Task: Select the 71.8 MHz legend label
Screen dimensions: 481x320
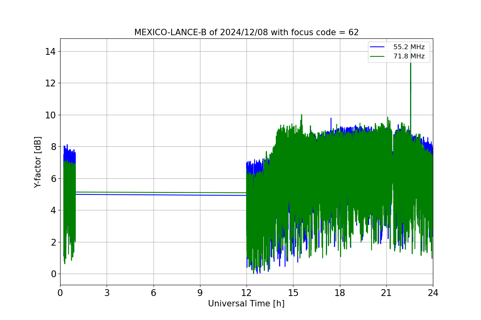Action: pyautogui.click(x=409, y=56)
